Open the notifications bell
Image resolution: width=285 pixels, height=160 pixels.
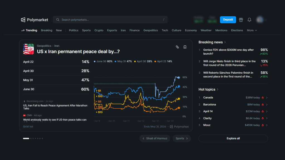[249, 20]
